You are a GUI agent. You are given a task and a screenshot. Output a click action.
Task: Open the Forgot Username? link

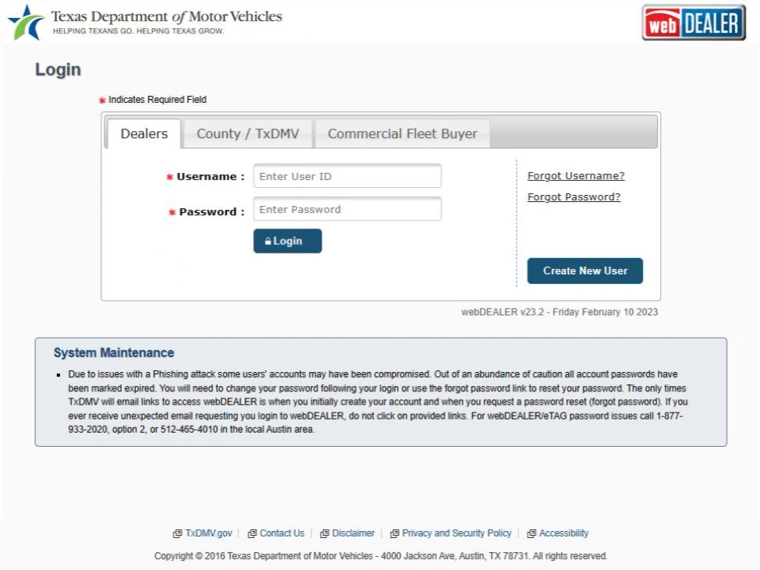[x=576, y=175]
